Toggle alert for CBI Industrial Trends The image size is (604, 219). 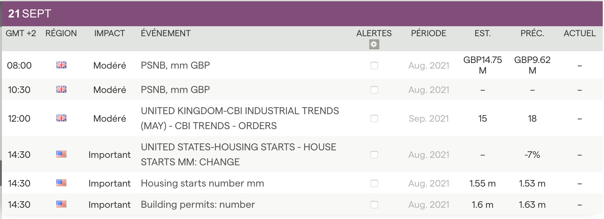374,119
